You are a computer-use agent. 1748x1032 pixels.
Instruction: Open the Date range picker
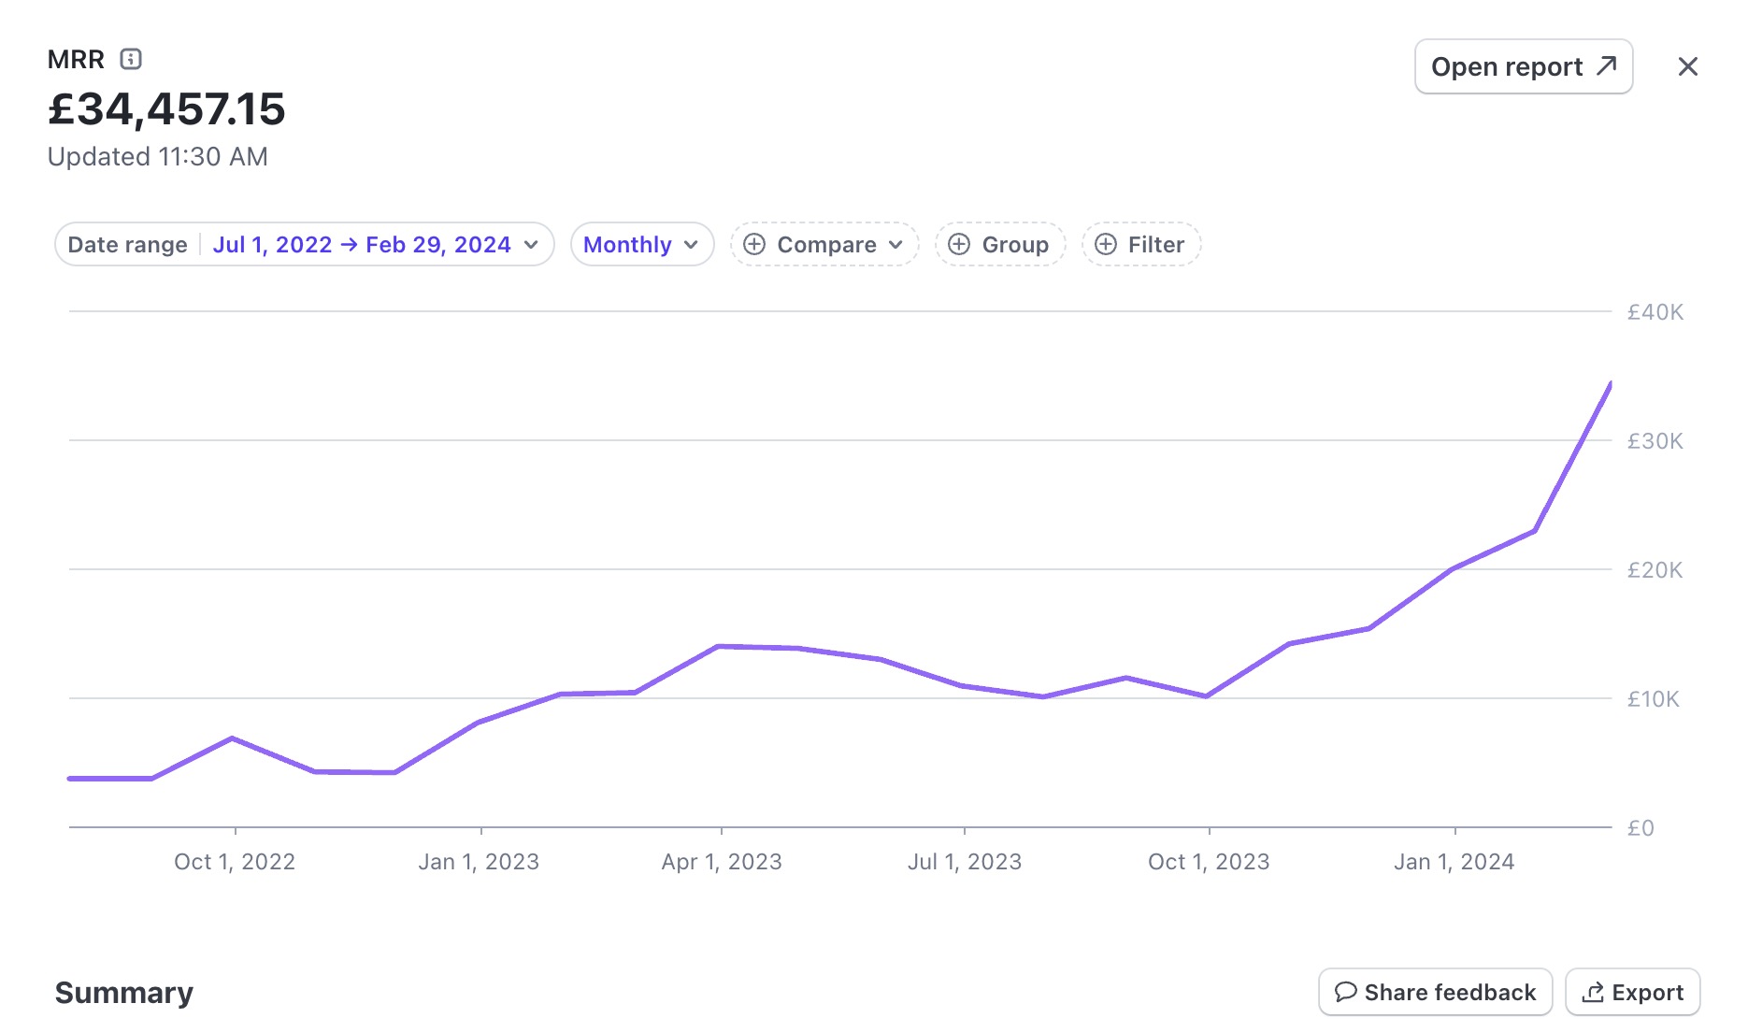point(304,245)
